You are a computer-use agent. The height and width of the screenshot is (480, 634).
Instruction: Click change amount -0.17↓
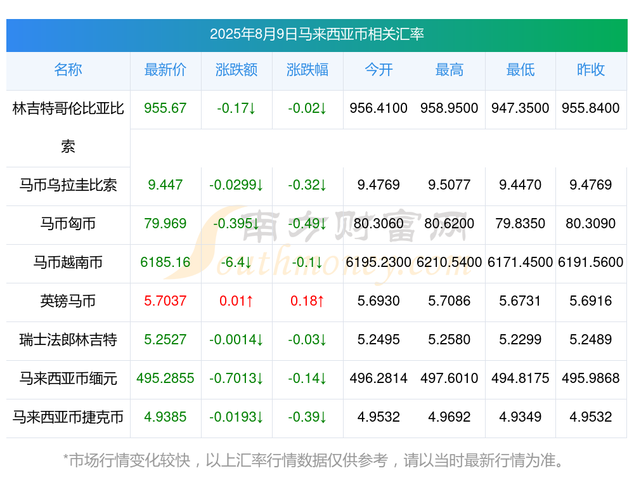tap(236, 108)
